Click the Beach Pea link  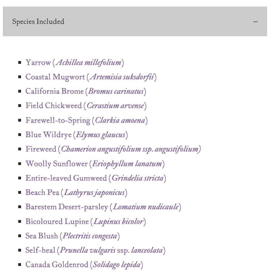(42, 193)
